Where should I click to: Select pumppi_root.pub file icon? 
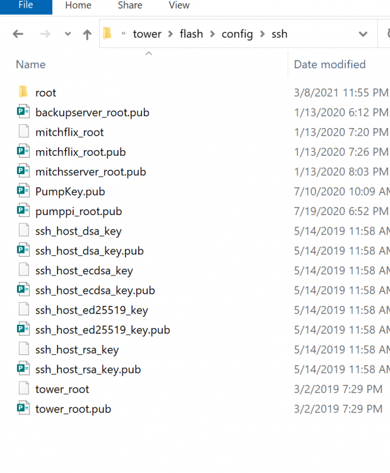click(x=23, y=211)
